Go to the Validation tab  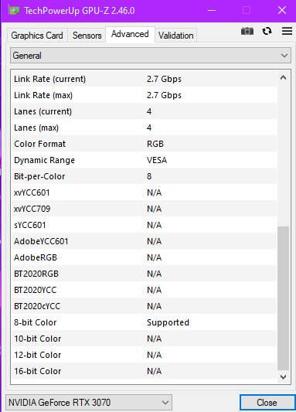[x=176, y=36]
